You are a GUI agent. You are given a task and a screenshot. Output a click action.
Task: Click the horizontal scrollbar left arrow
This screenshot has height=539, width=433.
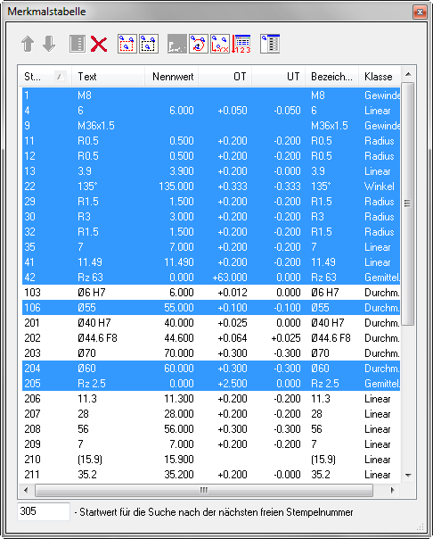[x=26, y=490]
